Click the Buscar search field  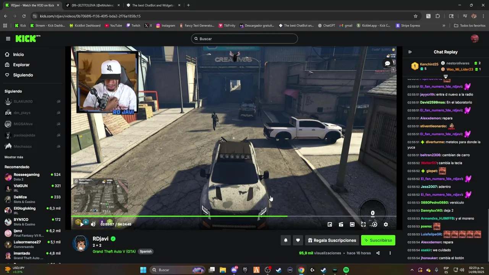[x=244, y=39]
